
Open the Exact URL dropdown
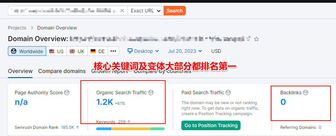[146, 11]
